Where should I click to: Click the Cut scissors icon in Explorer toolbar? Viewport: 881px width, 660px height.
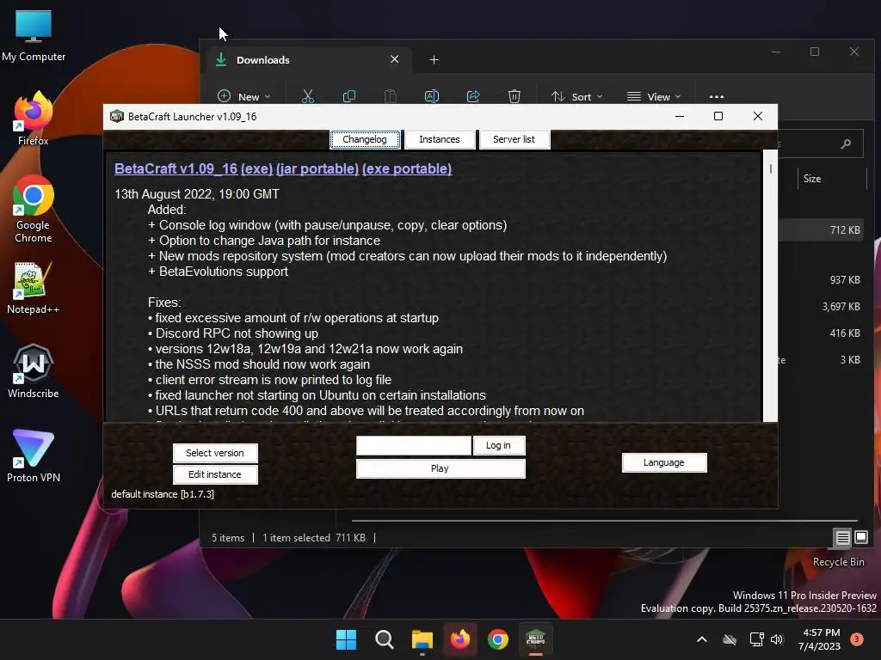point(308,96)
